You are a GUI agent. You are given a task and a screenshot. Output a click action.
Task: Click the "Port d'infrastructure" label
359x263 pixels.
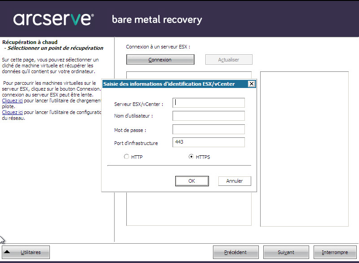tap(136, 143)
